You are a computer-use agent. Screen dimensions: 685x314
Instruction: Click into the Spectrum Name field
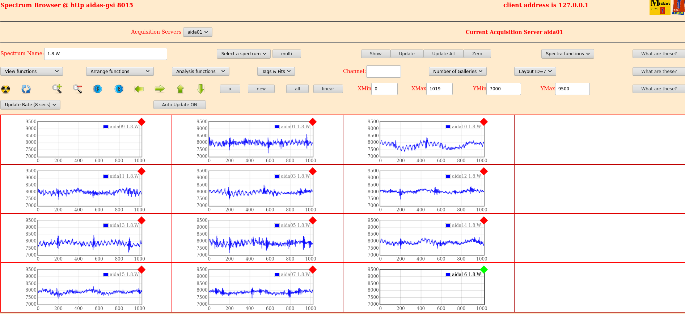[105, 54]
